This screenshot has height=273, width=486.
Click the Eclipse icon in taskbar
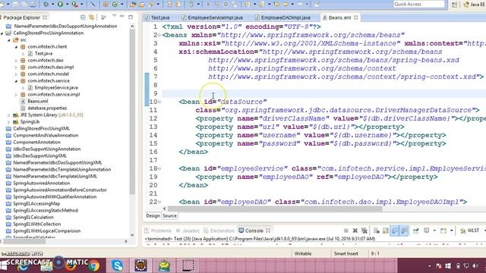[x=140, y=265]
